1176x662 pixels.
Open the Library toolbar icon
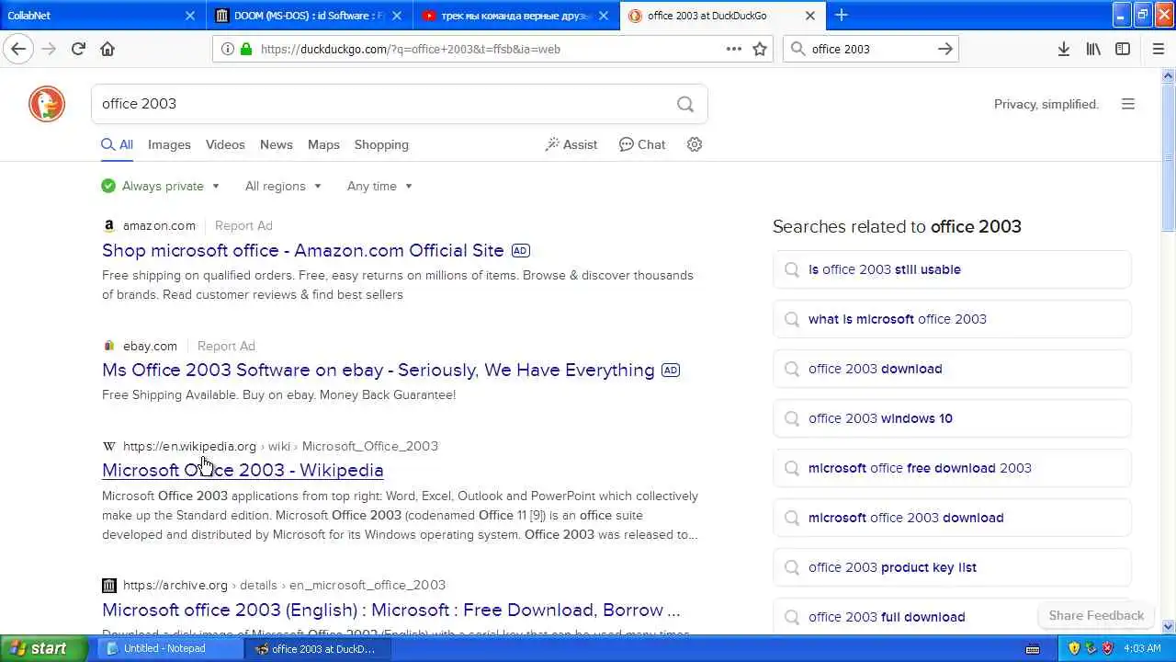tap(1093, 49)
